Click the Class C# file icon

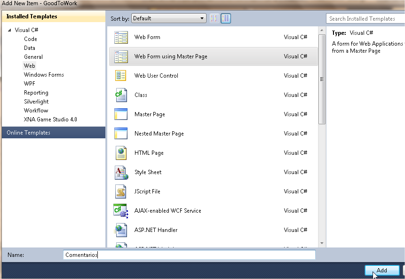121,95
